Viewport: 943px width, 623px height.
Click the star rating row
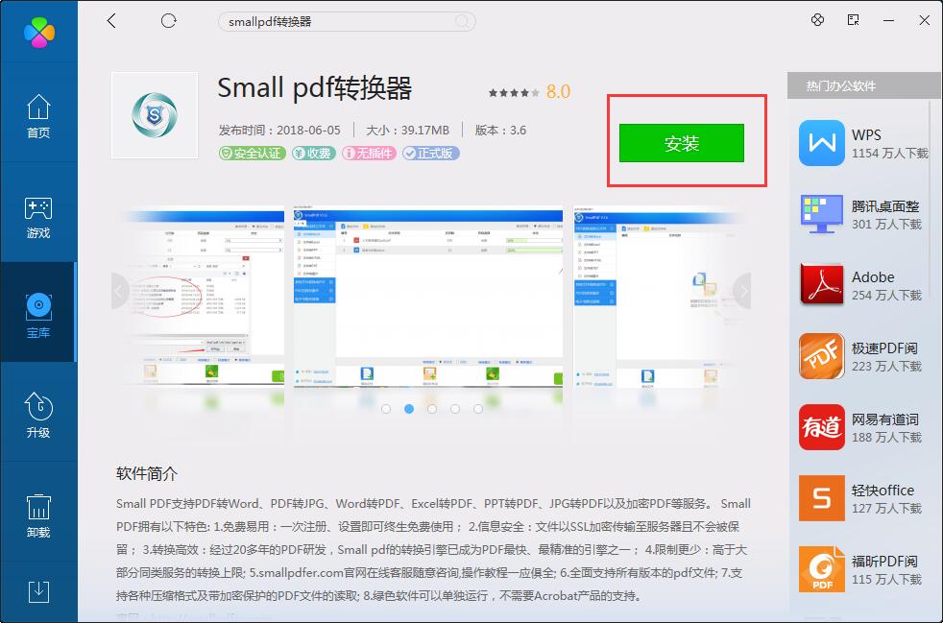514,92
